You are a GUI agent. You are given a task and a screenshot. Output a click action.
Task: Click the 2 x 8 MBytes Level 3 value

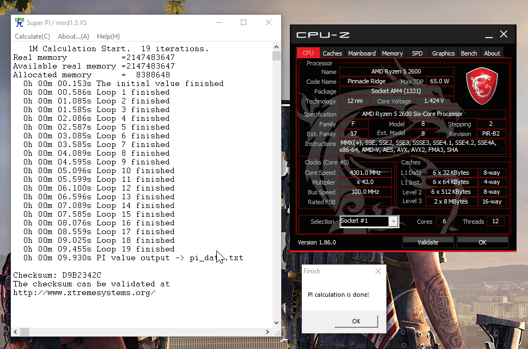tap(451, 201)
